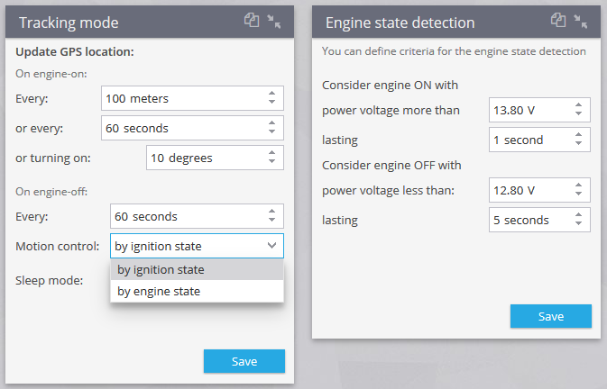Image resolution: width=607 pixels, height=389 pixels.
Task: Toggle the Motion control dropdown arrow
Action: point(271,245)
